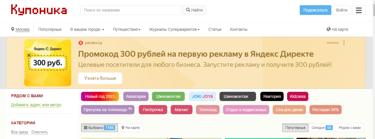Select the 'Ресторан 50%' tag
Screen dimensions: 375x139
point(326,110)
